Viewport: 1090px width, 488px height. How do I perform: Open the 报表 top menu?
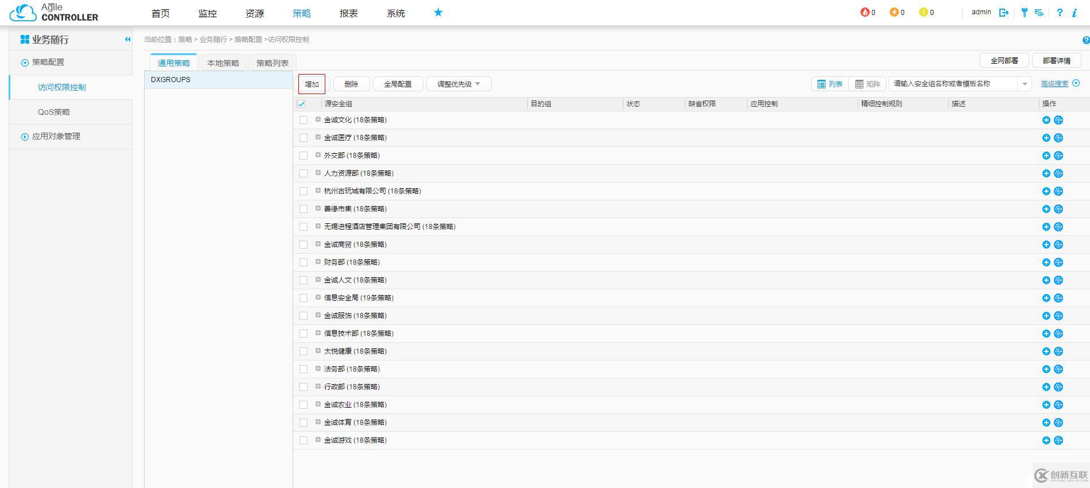point(349,13)
